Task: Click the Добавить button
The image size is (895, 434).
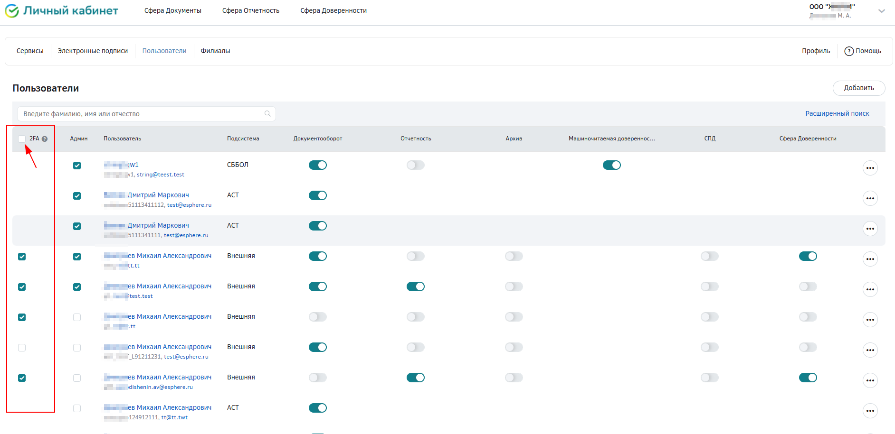Action: coord(859,88)
